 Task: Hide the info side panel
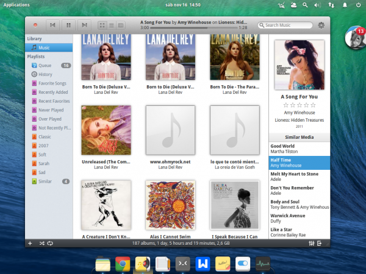pos(319,243)
